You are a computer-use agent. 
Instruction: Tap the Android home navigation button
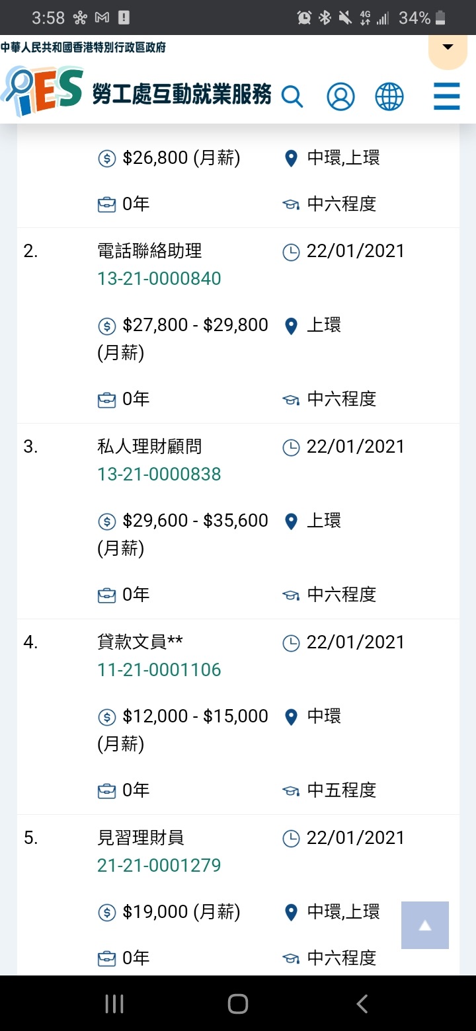(x=238, y=1004)
